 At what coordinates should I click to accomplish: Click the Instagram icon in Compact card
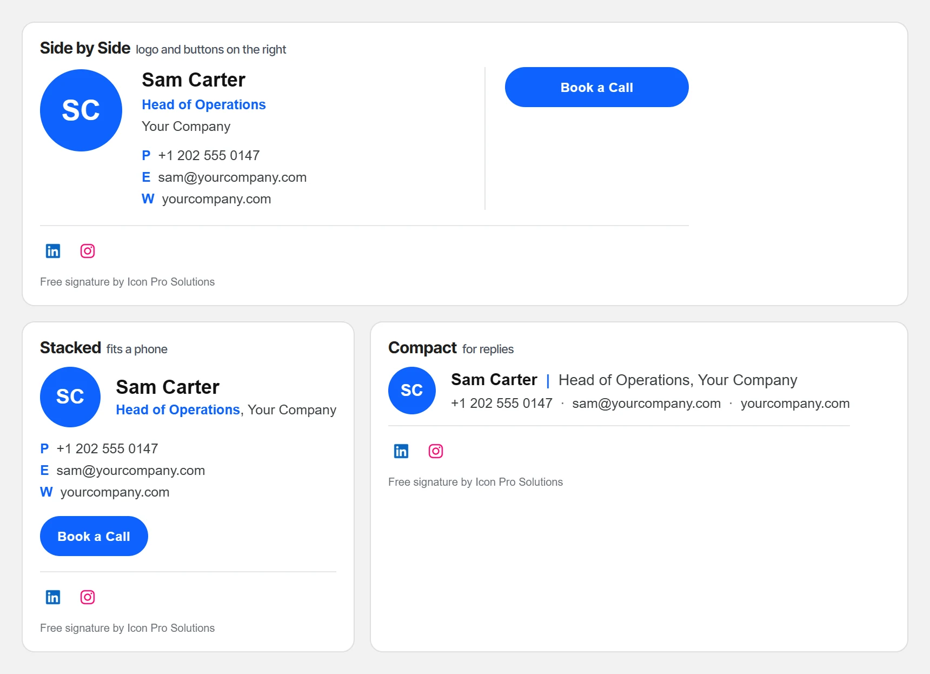click(436, 451)
